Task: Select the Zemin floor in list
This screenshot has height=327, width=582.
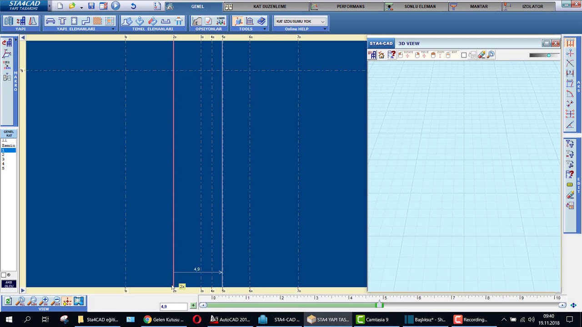Action: 8,145
